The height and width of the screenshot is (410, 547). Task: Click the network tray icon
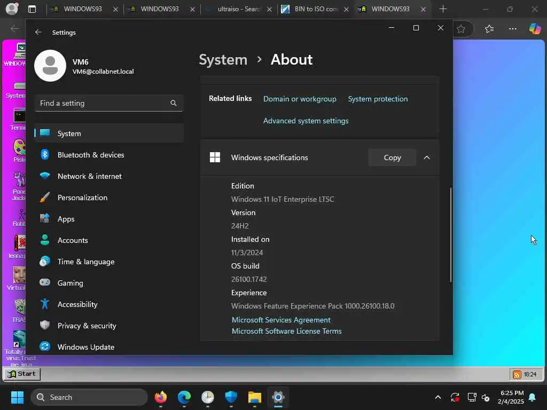472,397
